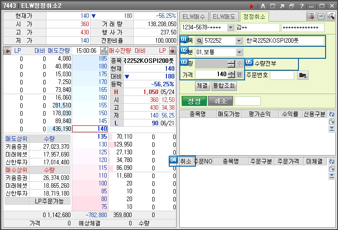
Task: Click the folder icon next to 주문번호
Action: 303,75
